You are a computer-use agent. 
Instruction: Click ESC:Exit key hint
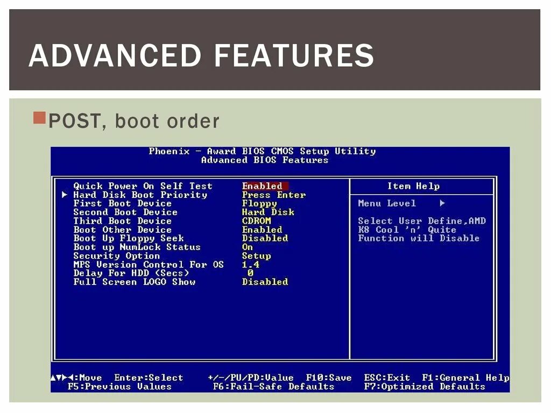[387, 378]
